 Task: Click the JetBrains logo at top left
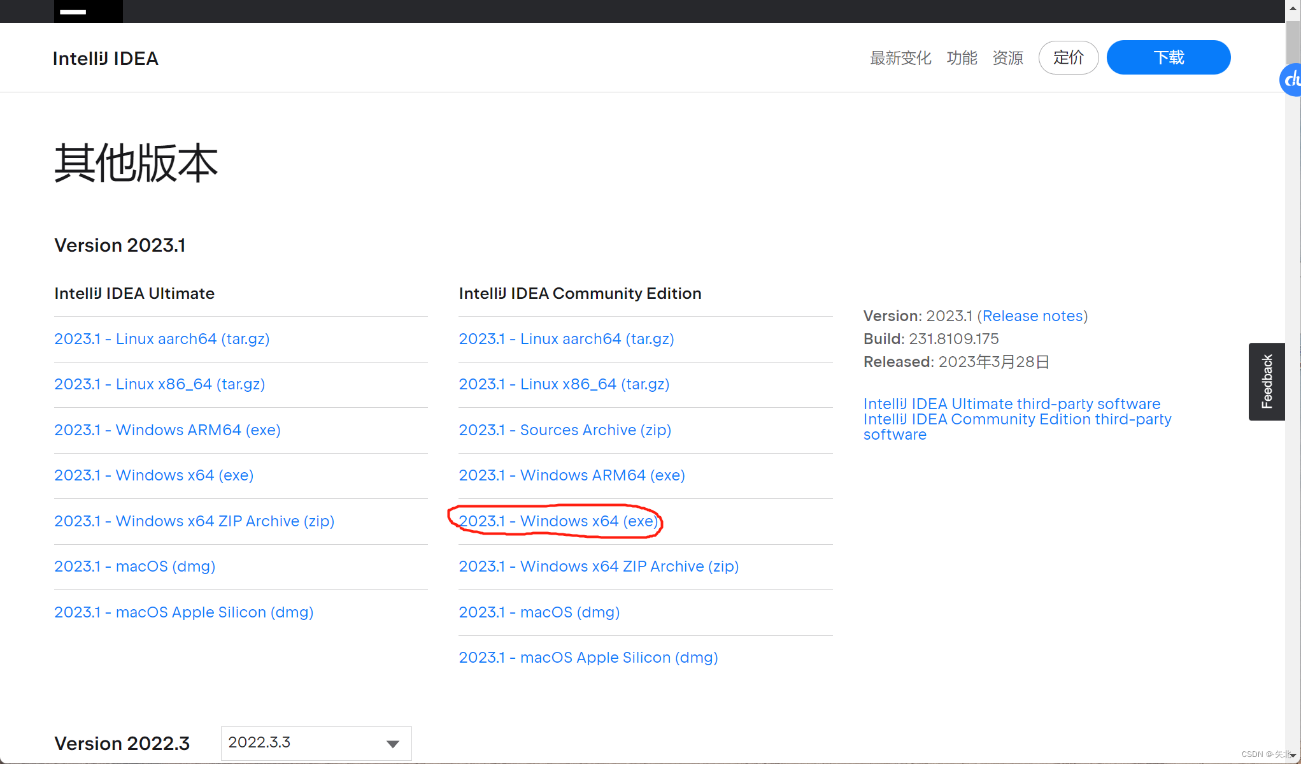click(88, 11)
